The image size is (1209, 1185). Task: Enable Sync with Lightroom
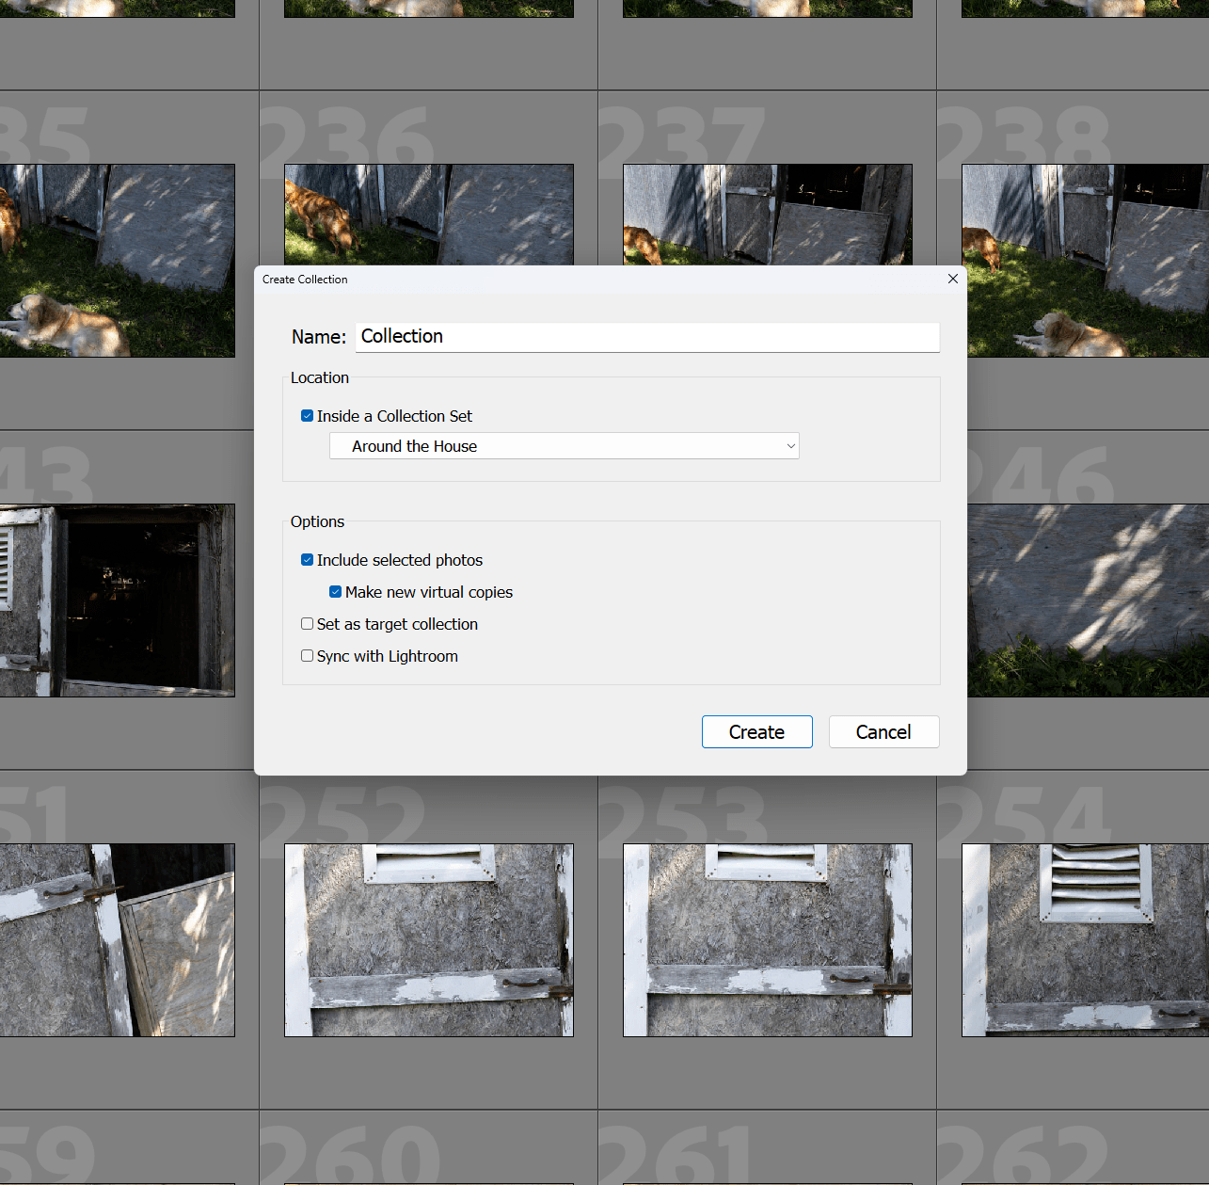click(307, 655)
